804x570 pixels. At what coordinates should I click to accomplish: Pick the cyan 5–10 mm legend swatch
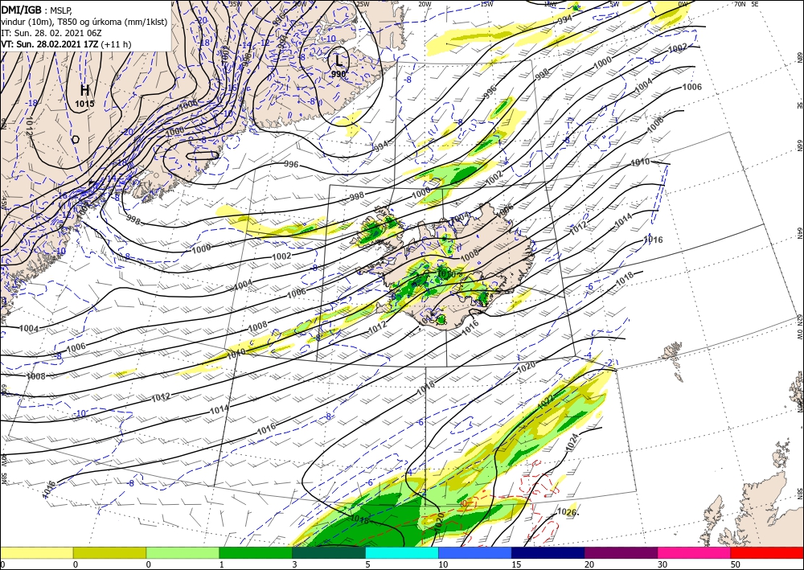tap(402, 552)
